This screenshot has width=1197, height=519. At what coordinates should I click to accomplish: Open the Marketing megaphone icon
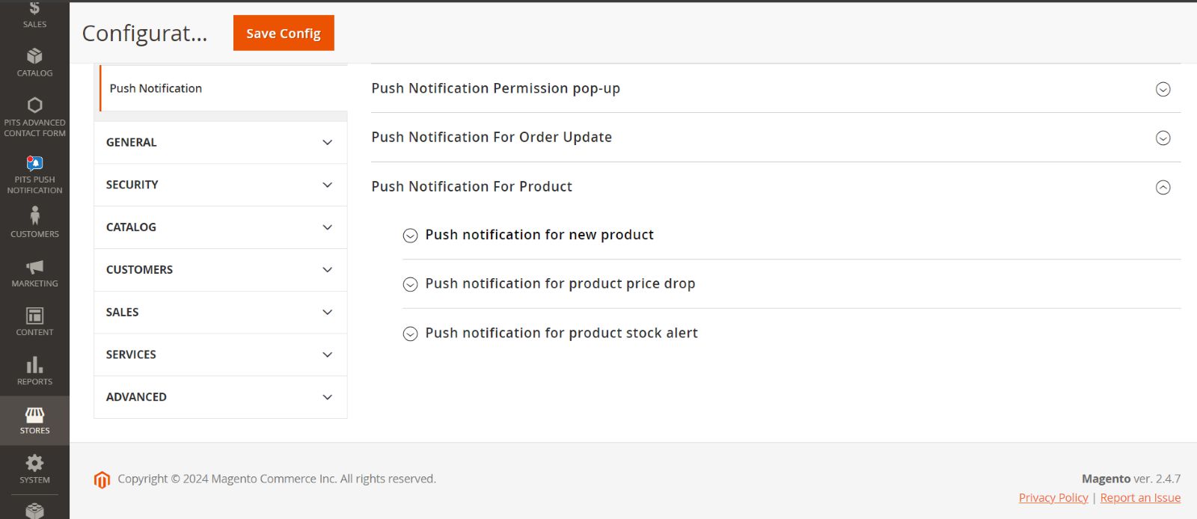click(34, 267)
